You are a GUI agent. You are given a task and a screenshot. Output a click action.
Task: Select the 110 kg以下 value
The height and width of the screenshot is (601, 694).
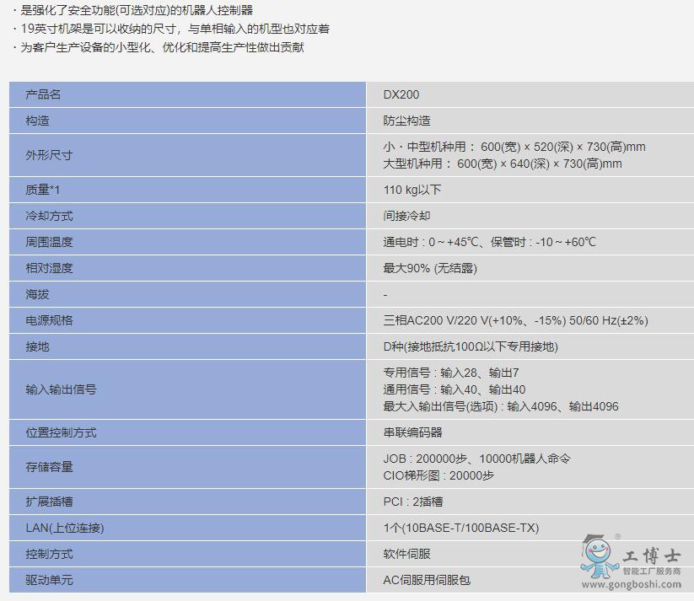[x=412, y=190]
